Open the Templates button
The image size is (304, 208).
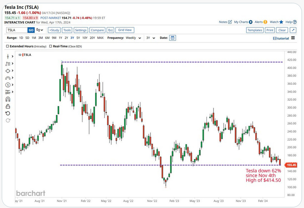pyautogui.click(x=255, y=30)
